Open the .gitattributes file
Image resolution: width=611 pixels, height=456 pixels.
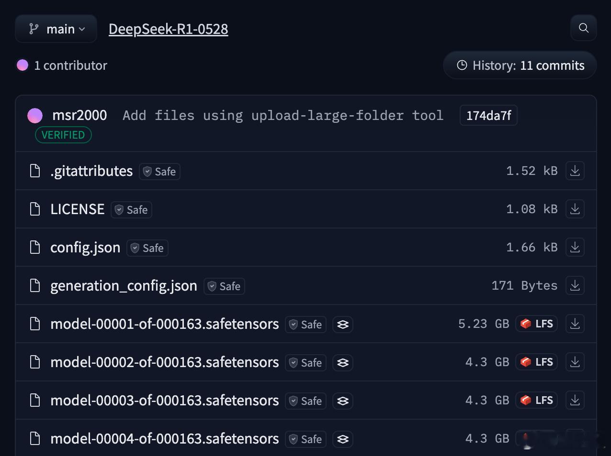point(91,171)
